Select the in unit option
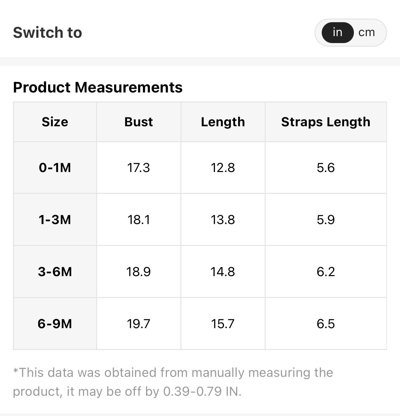The width and height of the screenshot is (400, 416). tap(337, 32)
